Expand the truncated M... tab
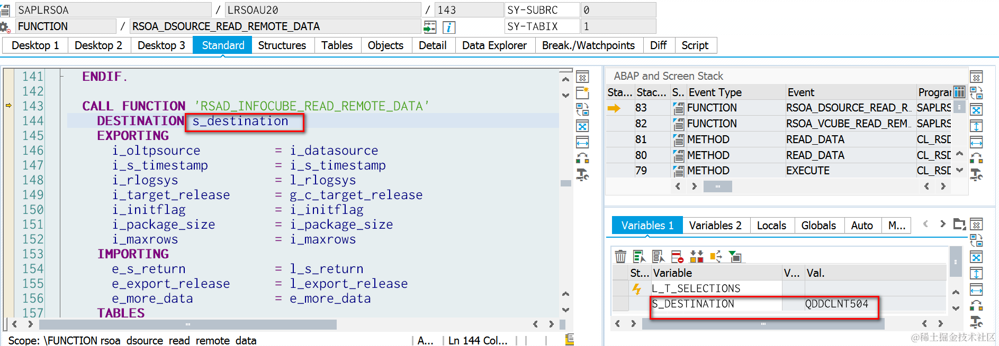 pyautogui.click(x=896, y=226)
